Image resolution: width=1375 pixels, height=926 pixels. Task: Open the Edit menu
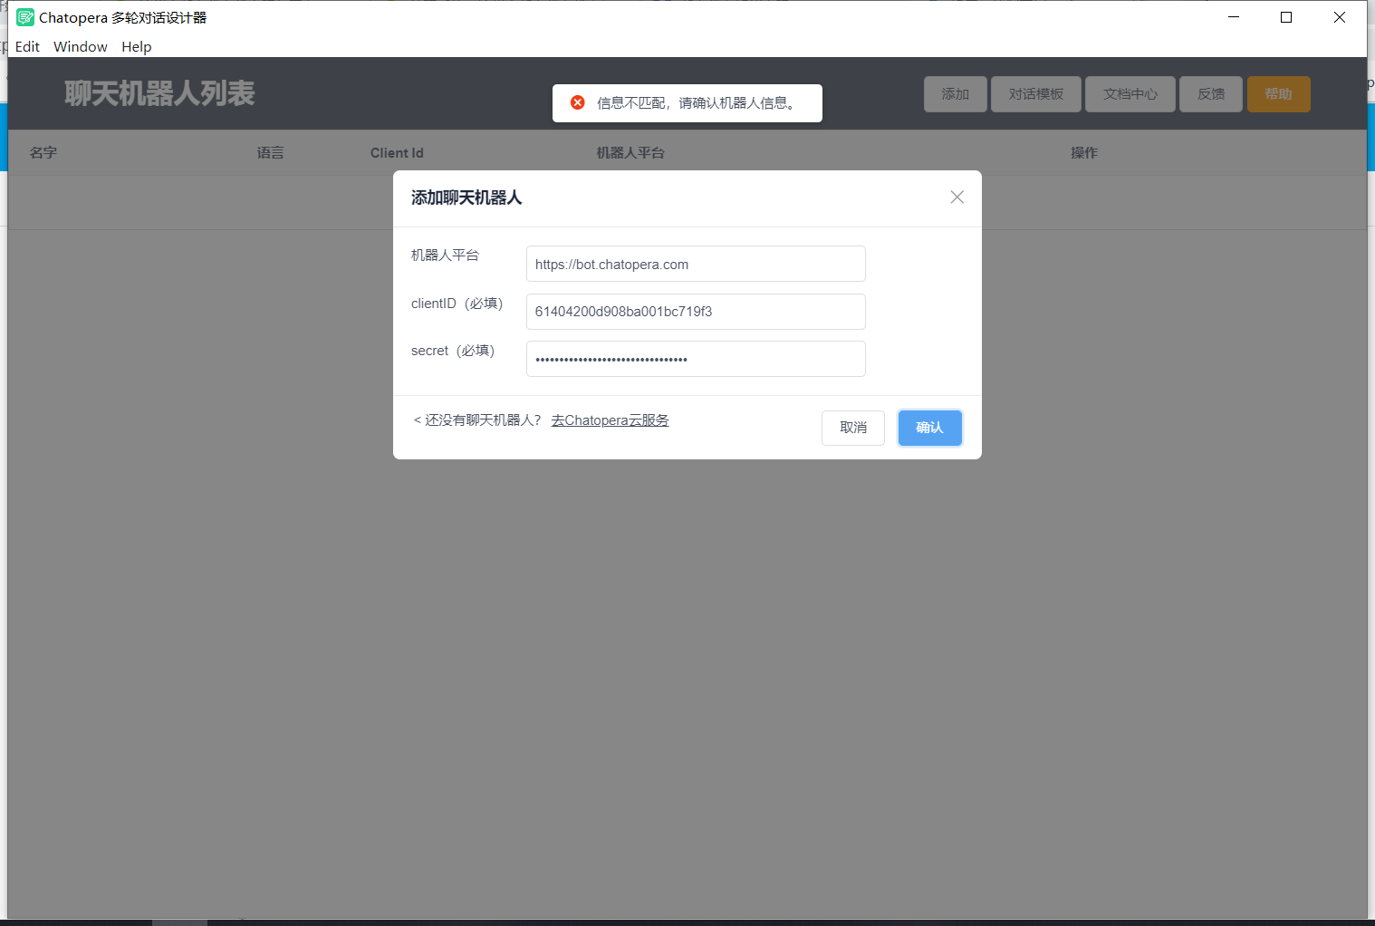click(27, 47)
